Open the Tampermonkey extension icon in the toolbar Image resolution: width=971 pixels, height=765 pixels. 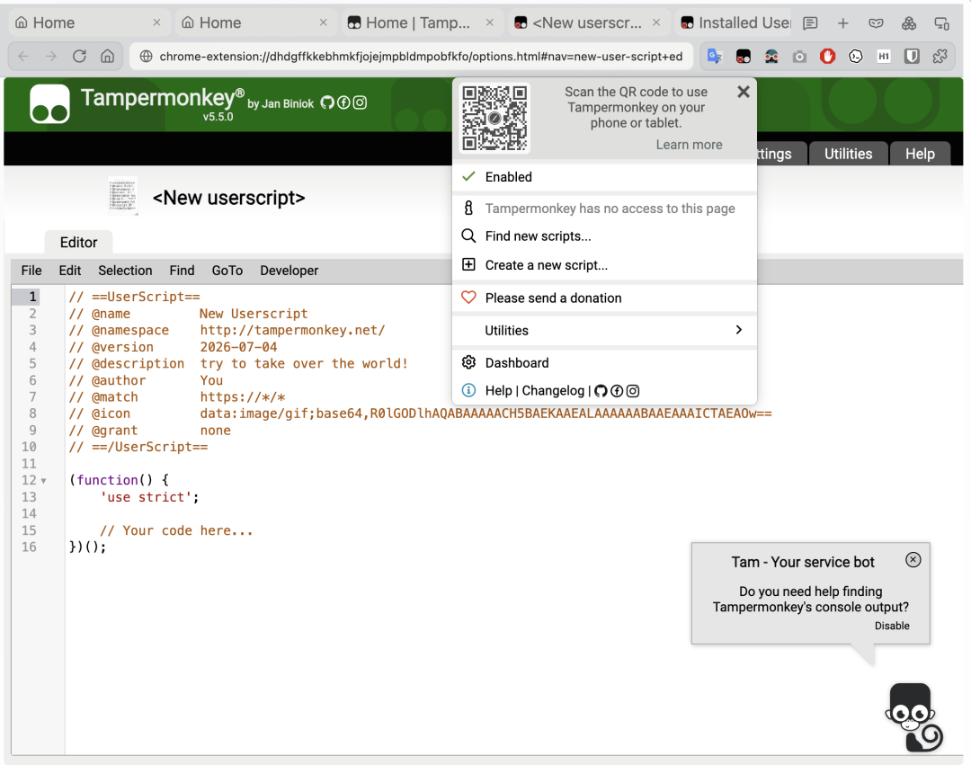point(744,57)
